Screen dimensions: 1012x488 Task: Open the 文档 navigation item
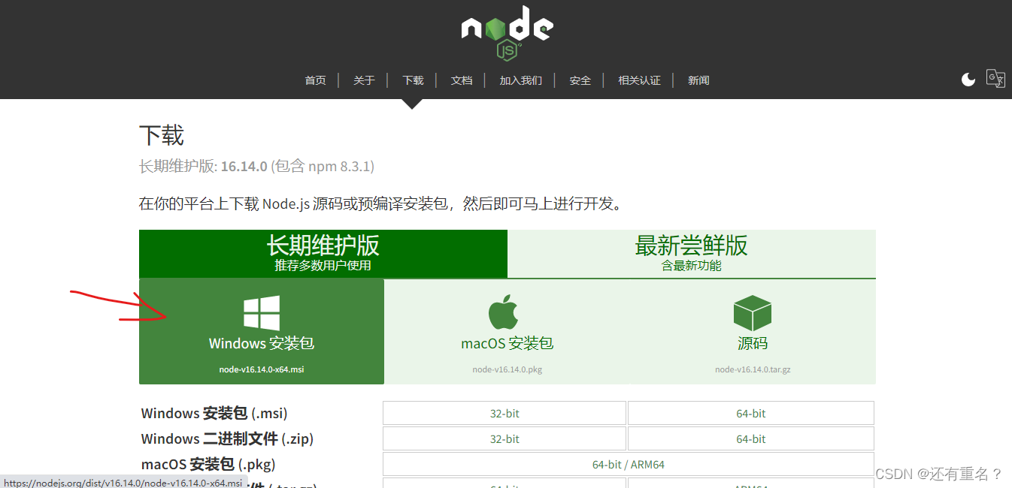pos(462,80)
